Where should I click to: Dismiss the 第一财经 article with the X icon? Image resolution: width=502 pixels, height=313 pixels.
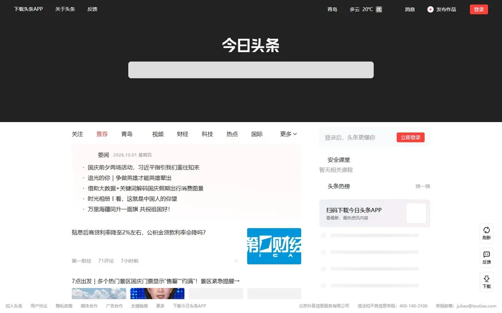click(x=236, y=261)
